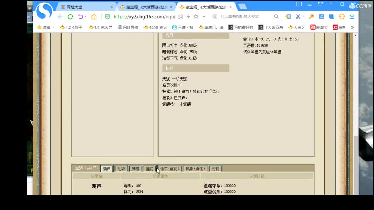Open the 大金牙 bookmark
Screen dimensions: 374x210
[297, 27]
